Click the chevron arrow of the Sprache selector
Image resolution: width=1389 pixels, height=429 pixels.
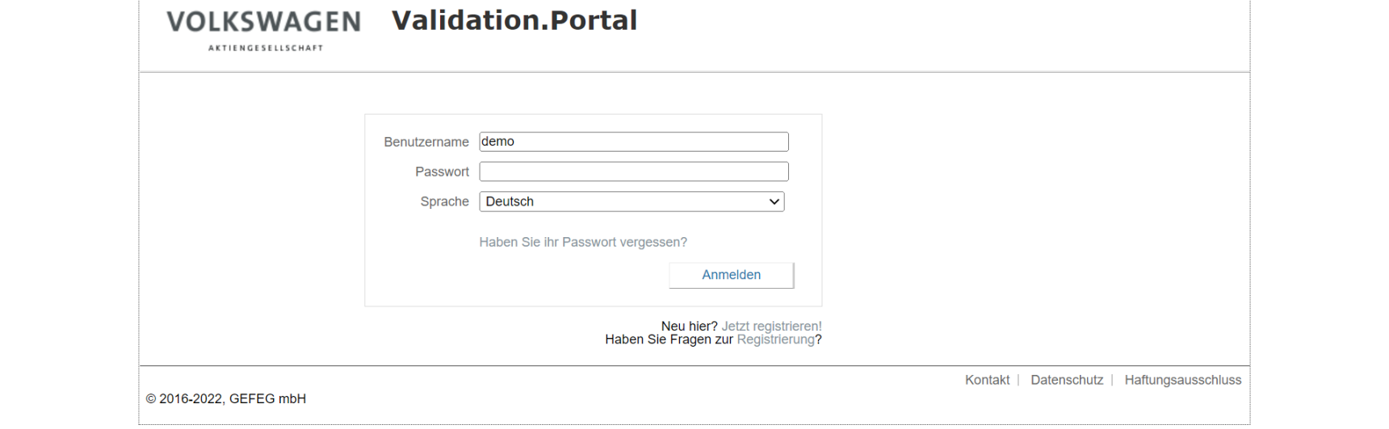click(x=774, y=202)
